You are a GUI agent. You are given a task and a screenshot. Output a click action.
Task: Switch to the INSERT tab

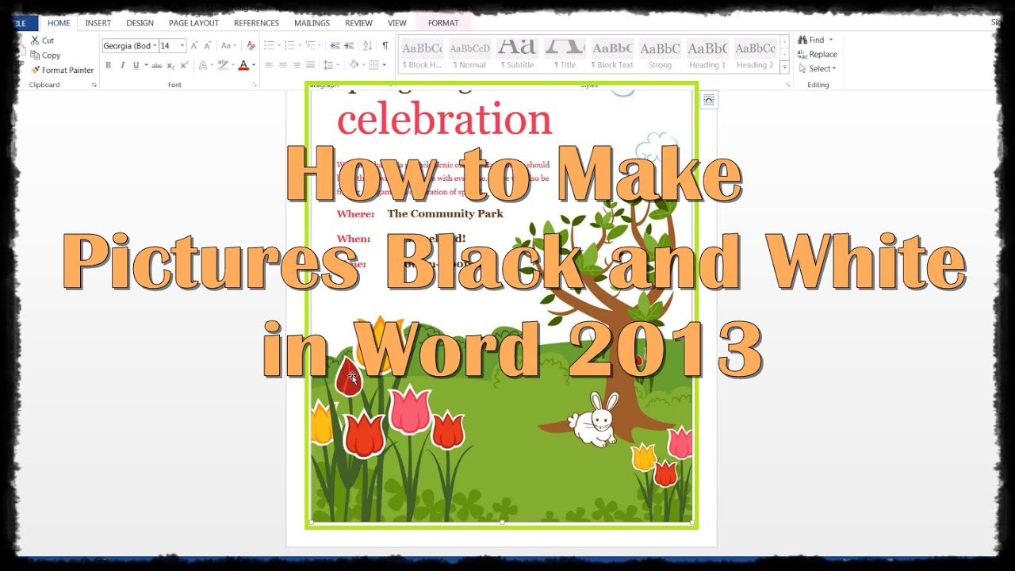click(98, 23)
